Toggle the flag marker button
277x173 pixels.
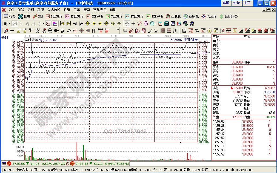pyautogui.click(x=55, y=24)
